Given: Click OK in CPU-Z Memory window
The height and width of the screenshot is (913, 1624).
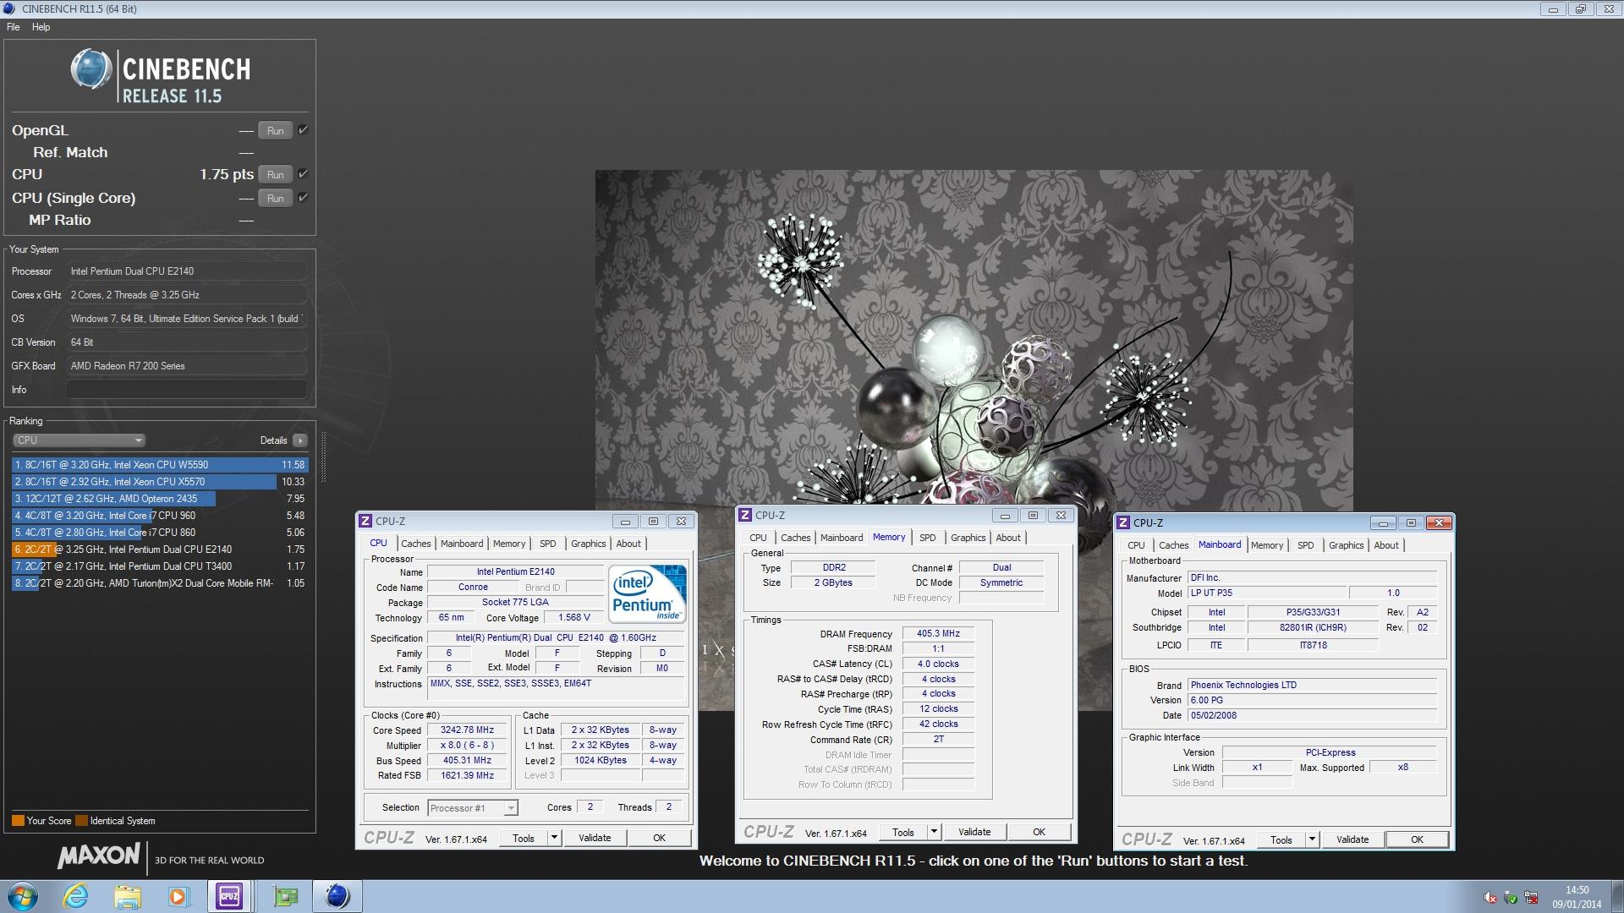Looking at the screenshot, I should click(x=1039, y=832).
